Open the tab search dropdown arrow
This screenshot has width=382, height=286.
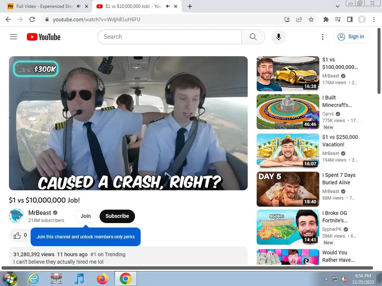click(x=337, y=6)
